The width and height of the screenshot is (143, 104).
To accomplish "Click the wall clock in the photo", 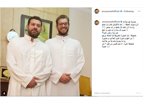I will coord(12,36).
